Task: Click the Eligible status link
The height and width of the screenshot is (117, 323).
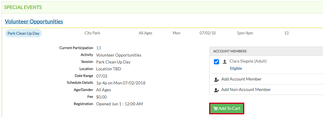Action: coord(236,69)
